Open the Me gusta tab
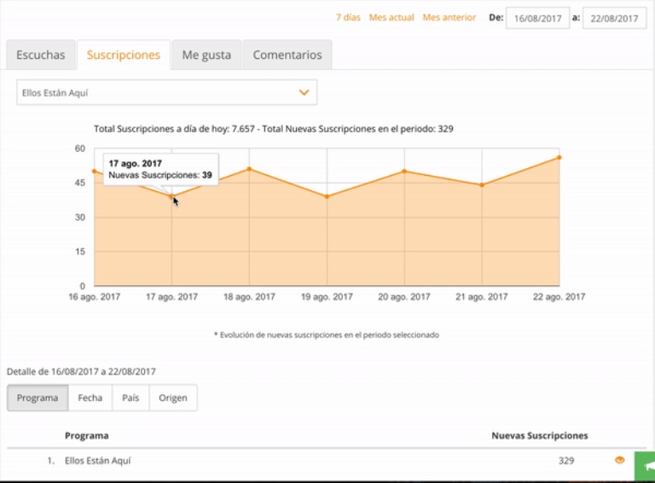This screenshot has width=655, height=483. pyautogui.click(x=206, y=55)
